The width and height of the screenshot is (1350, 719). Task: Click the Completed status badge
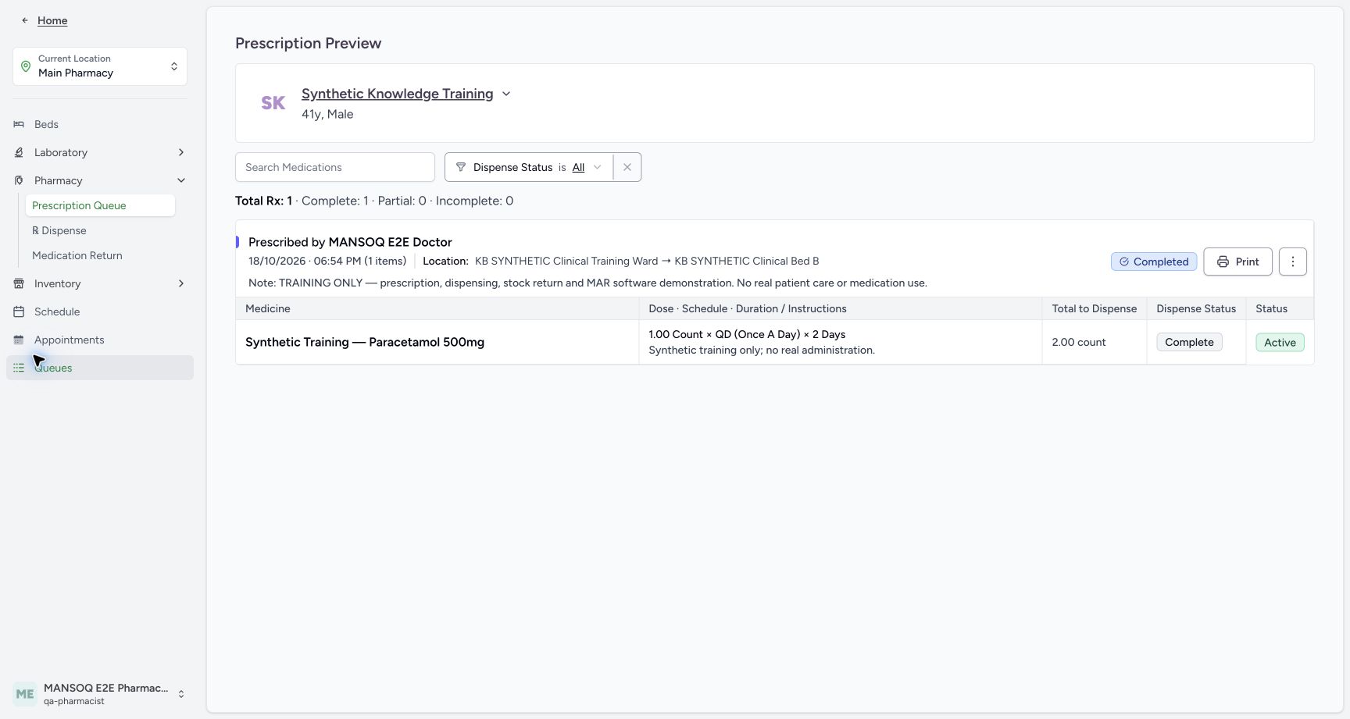point(1154,262)
